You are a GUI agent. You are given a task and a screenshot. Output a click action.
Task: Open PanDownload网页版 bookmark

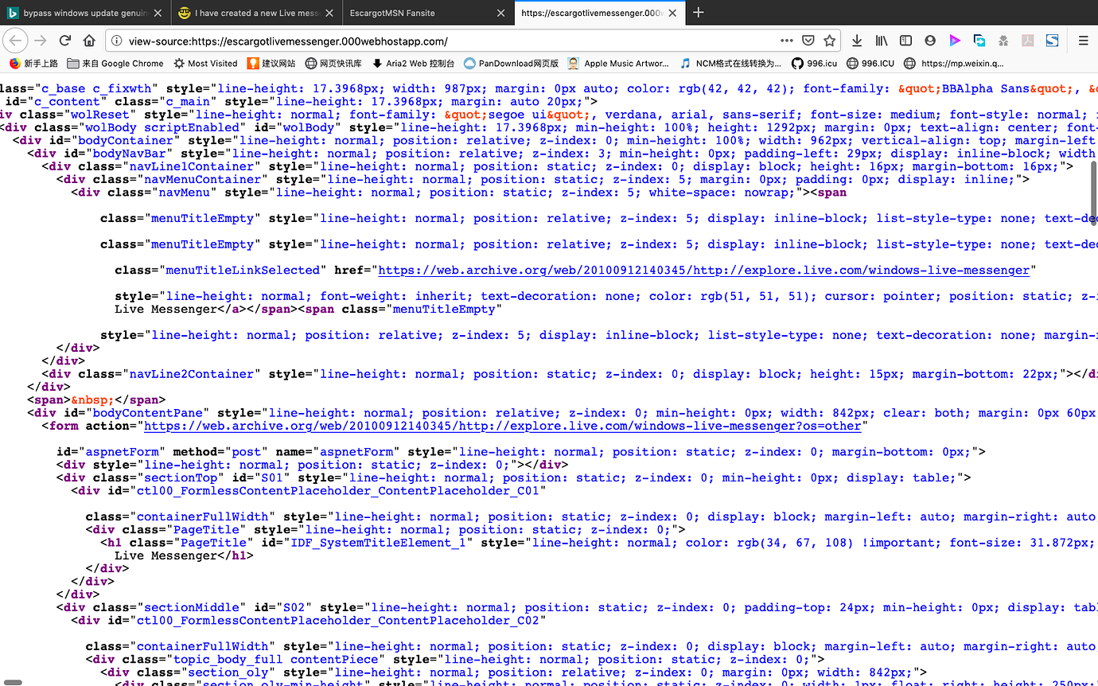(x=511, y=64)
